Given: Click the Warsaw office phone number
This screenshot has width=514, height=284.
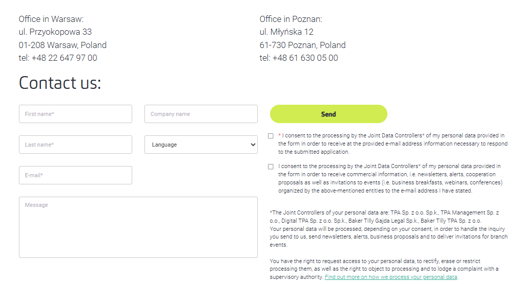Looking at the screenshot, I should point(64,58).
